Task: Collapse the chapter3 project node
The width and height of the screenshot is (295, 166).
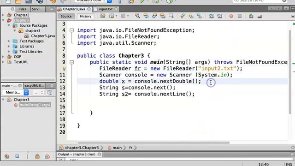Action: click(x=3, y=20)
